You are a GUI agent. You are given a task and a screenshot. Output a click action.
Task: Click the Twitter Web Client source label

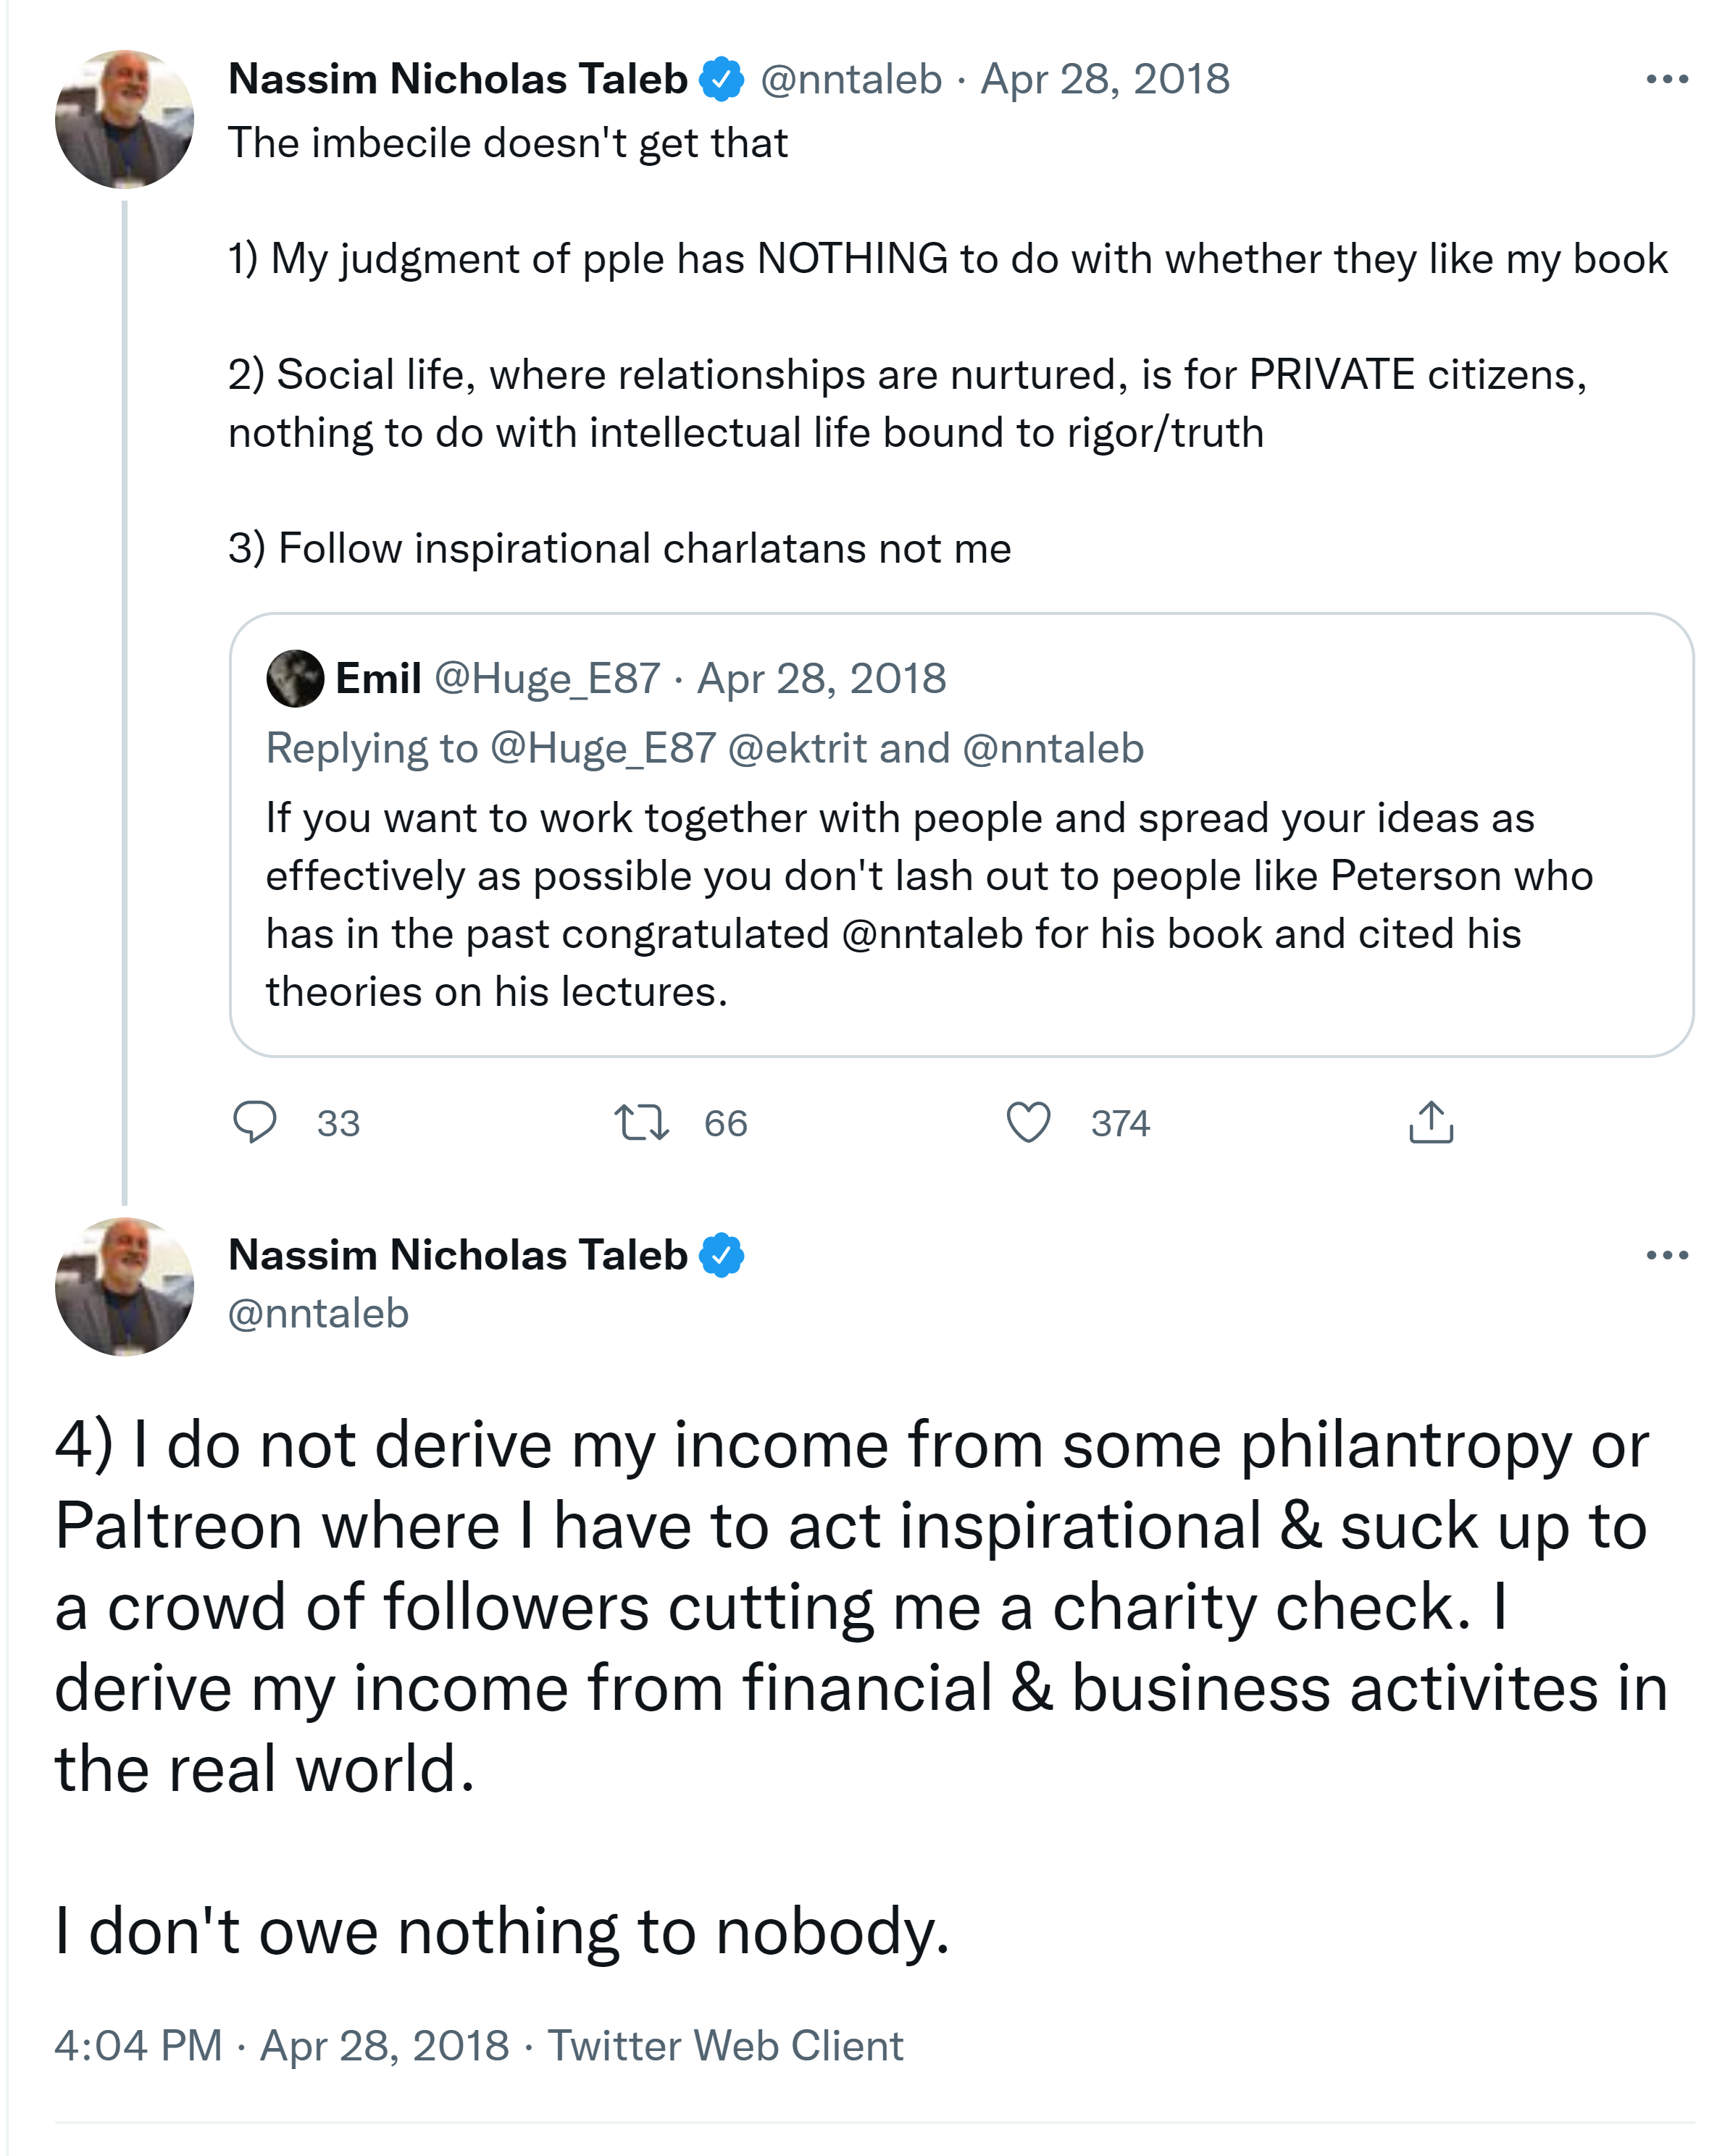click(x=725, y=2045)
